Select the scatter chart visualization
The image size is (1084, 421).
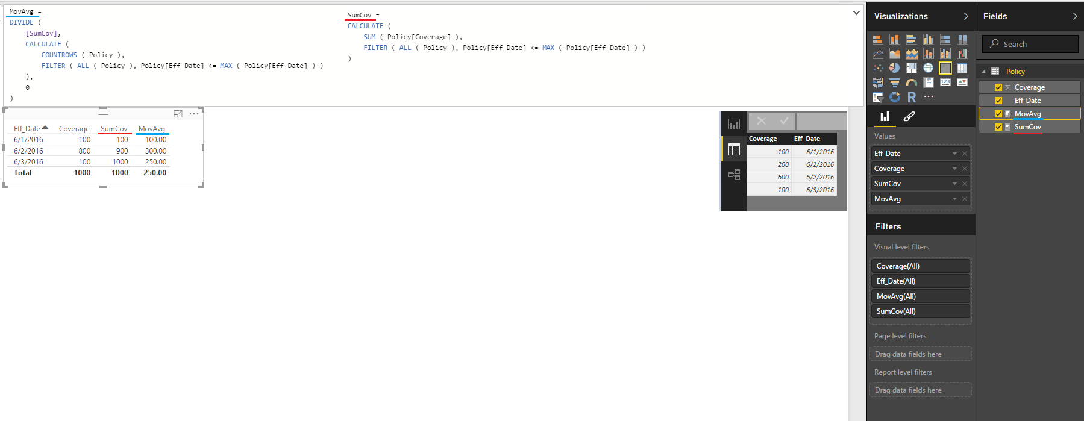point(877,68)
